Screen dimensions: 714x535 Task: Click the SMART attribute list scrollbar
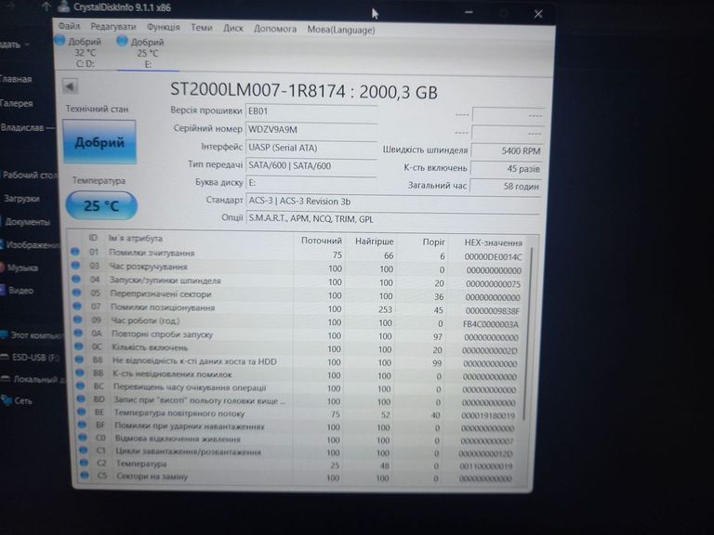point(528,334)
